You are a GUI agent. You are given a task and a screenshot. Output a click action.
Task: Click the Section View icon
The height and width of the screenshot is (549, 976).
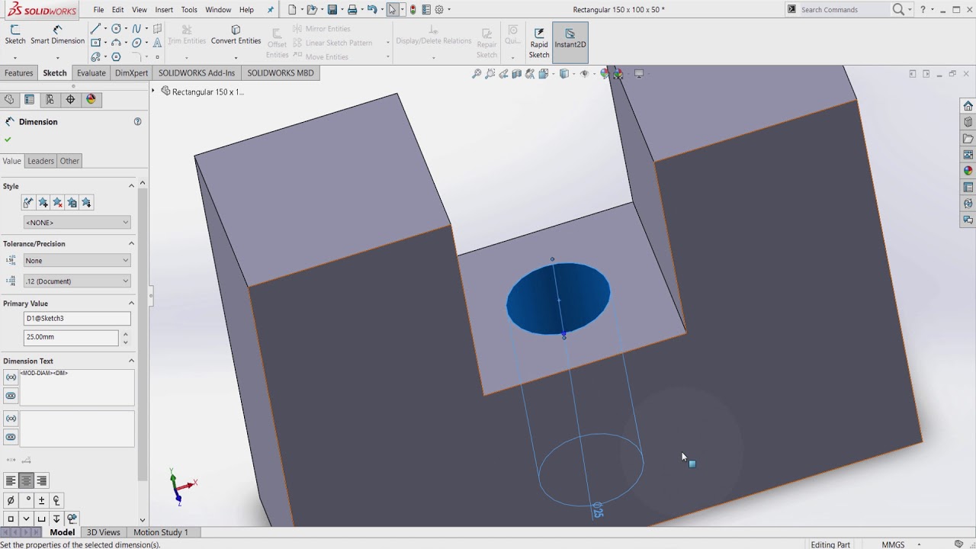pos(517,74)
